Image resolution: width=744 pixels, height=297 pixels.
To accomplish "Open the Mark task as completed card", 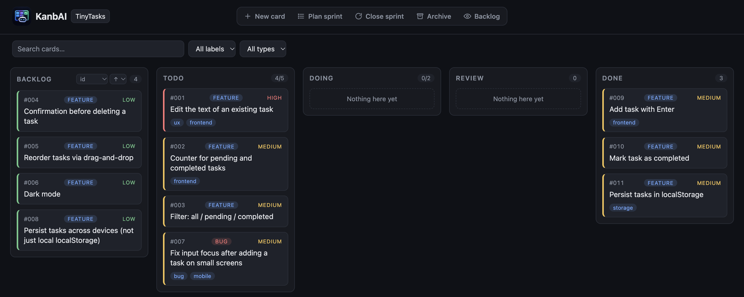I will (x=665, y=153).
